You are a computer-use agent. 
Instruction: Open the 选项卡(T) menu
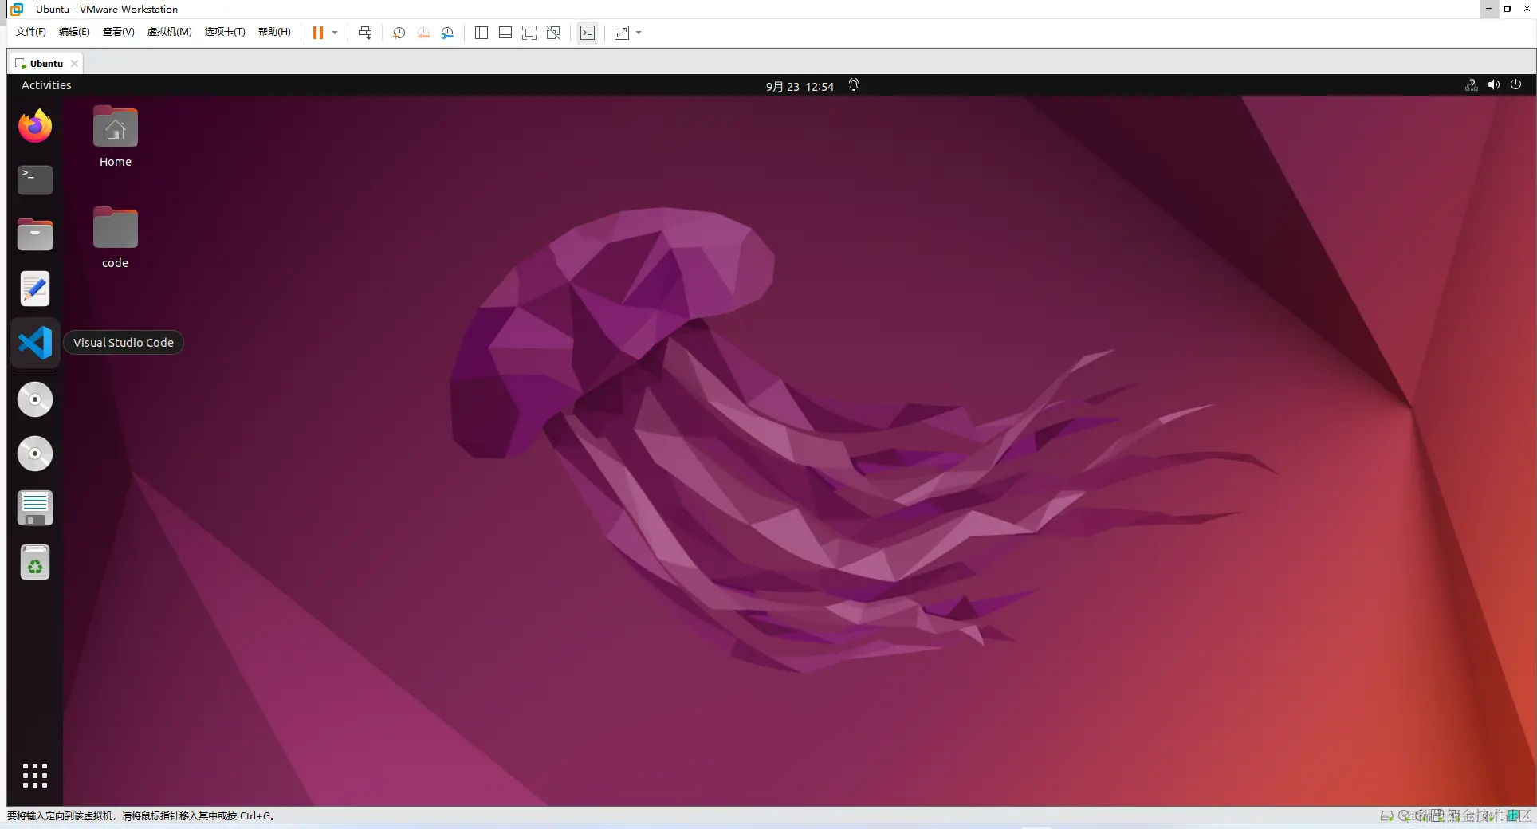[225, 32]
